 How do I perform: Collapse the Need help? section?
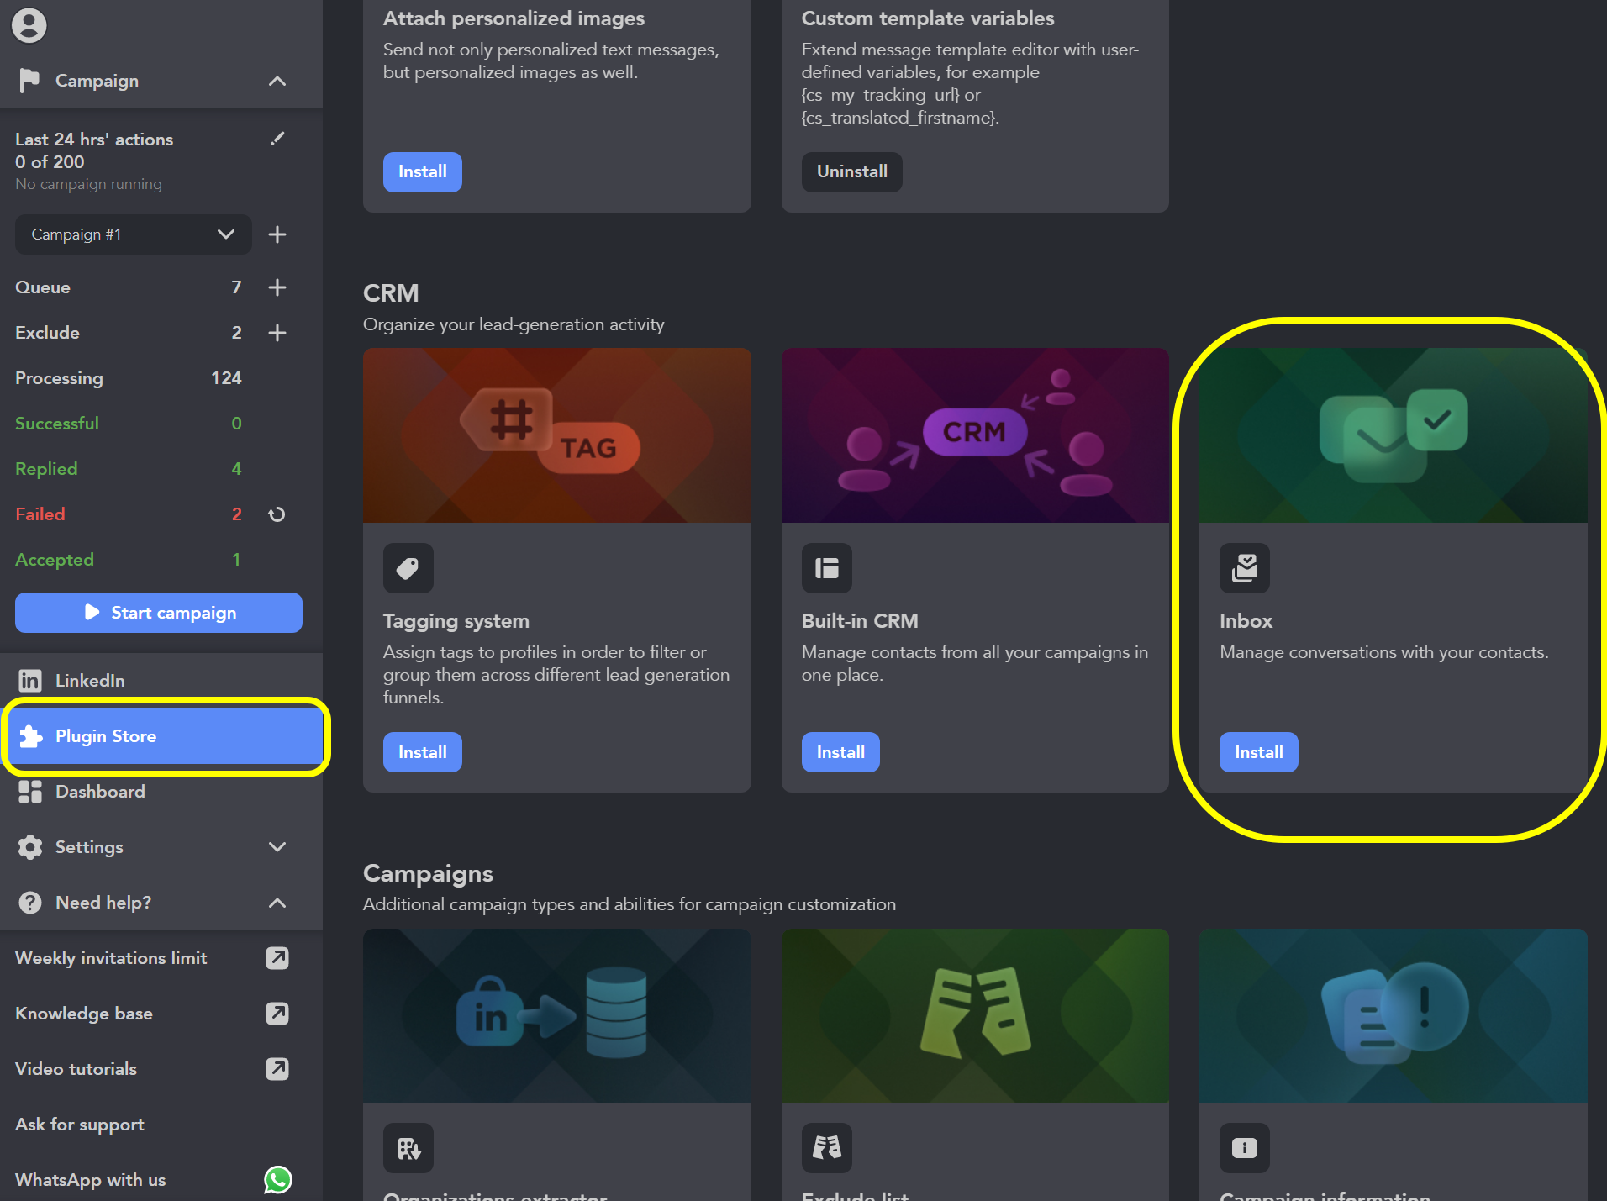point(277,903)
